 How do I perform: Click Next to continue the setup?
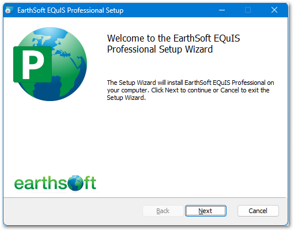coord(205,211)
